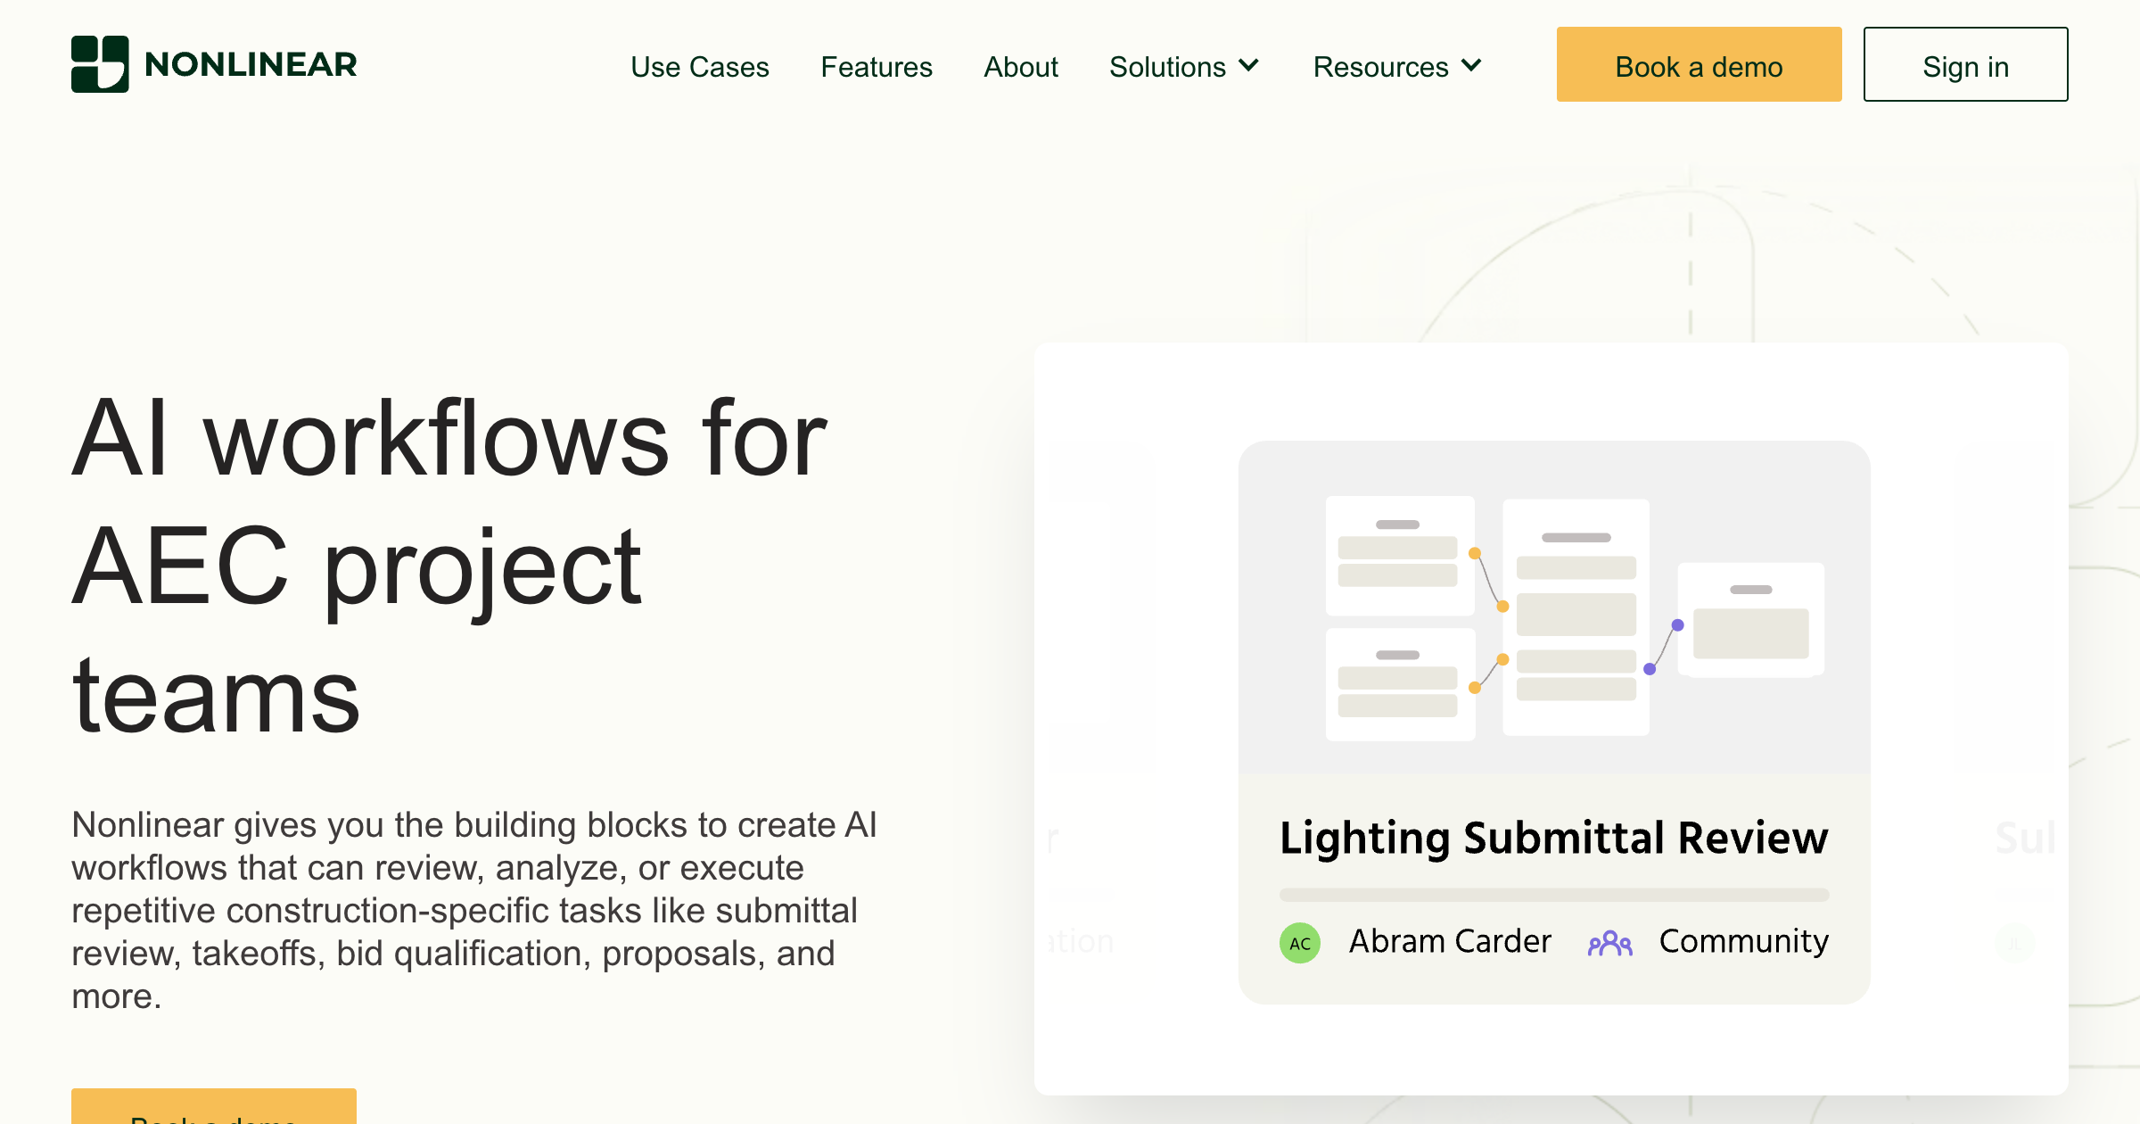Click the workflow diagram thumbnail

pos(1554,607)
